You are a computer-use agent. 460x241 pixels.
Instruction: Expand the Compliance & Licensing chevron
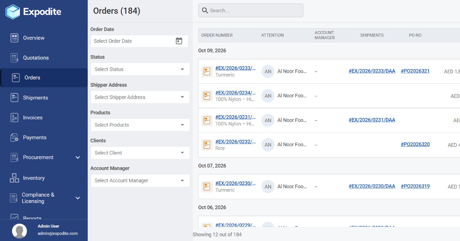click(78, 198)
